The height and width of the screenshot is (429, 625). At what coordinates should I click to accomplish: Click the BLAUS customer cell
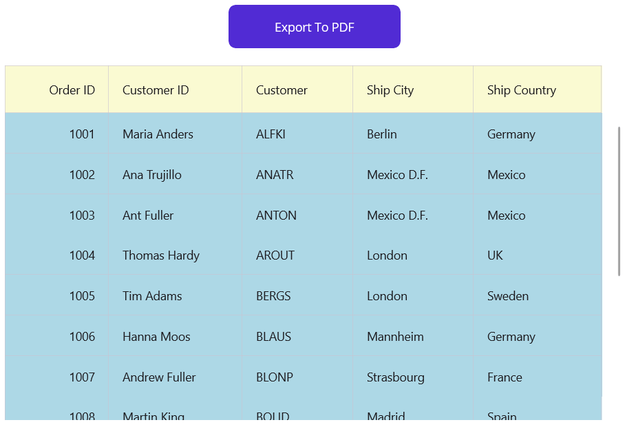coord(273,337)
